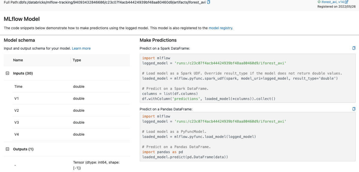Screen dimensions: 359x172
Task: Select the Tensor output schema row
Action: click(67, 165)
